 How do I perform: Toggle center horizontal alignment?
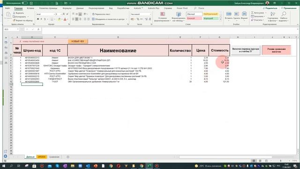tap(77, 19)
